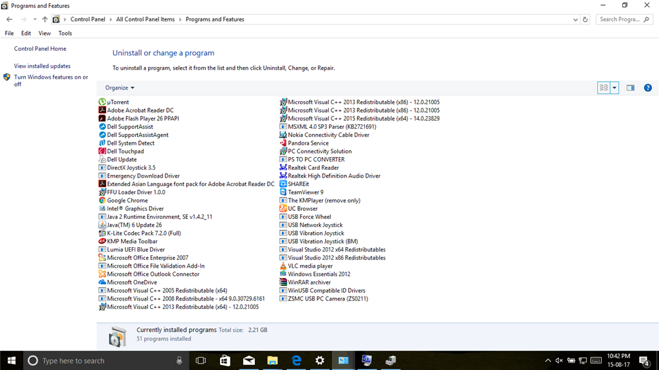Select the Java(TM) 6 Update 26 icon
The width and height of the screenshot is (659, 370).
pyautogui.click(x=102, y=225)
